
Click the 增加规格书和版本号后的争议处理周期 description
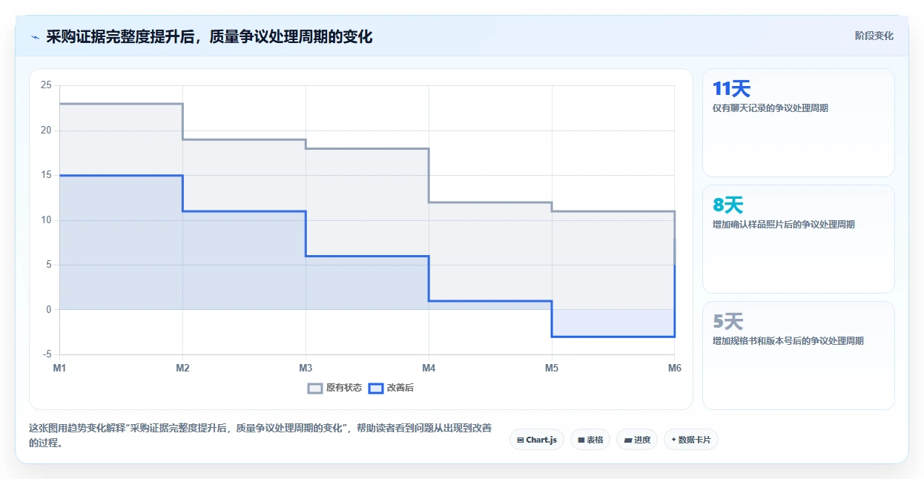click(x=788, y=341)
